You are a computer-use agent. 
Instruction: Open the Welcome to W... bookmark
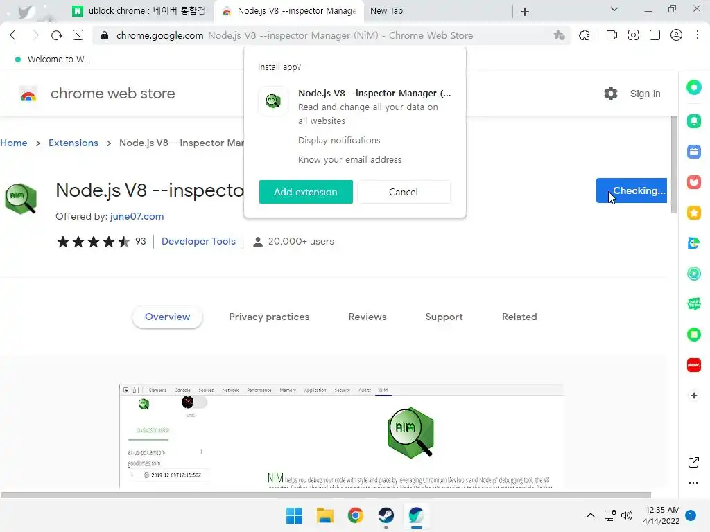(x=53, y=60)
